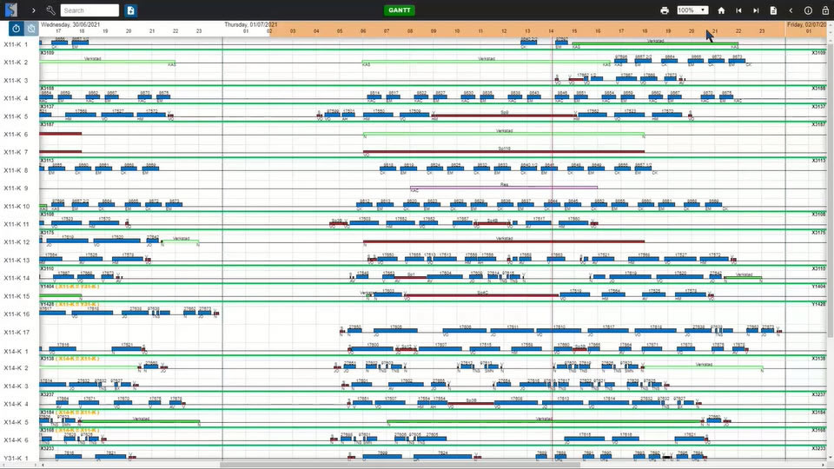Go to home view with the house icon
The height and width of the screenshot is (469, 834).
(x=721, y=10)
